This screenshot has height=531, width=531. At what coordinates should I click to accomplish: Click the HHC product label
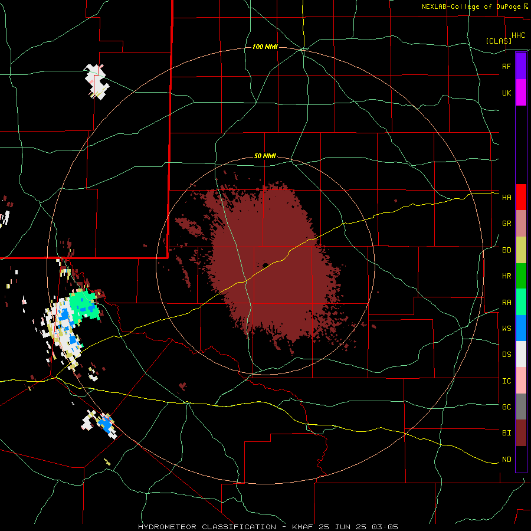[518, 35]
